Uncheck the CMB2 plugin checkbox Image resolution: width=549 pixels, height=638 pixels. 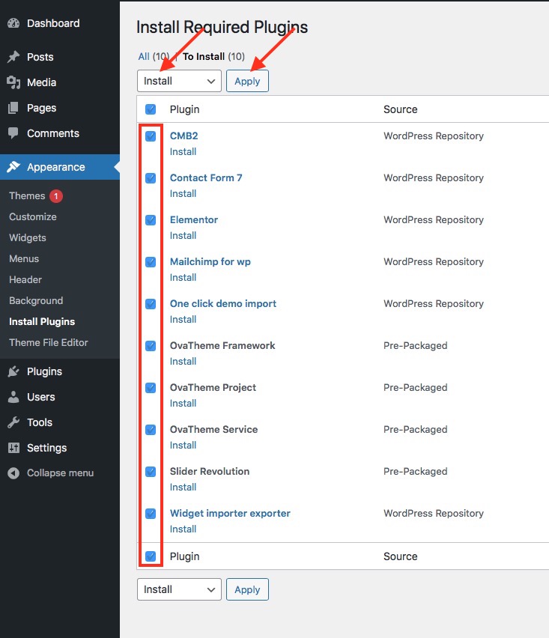(x=151, y=136)
